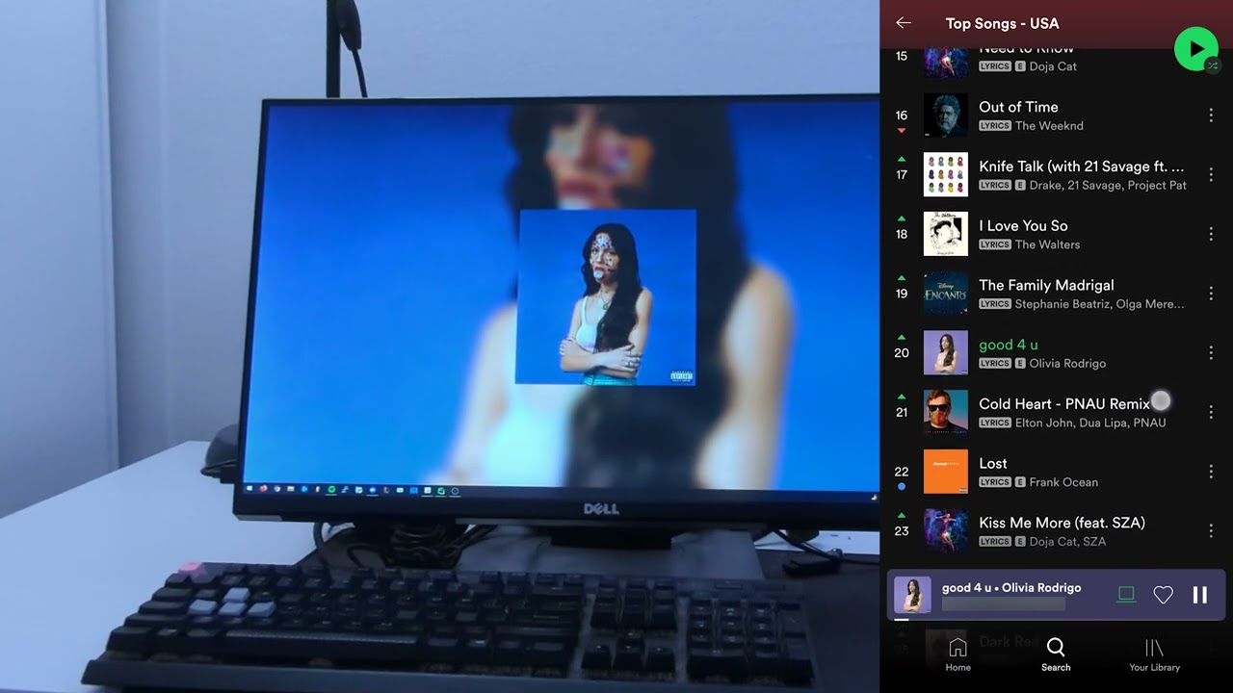This screenshot has height=693, width=1233.
Task: Tap the now playing album thumbnail
Action: pos(912,595)
